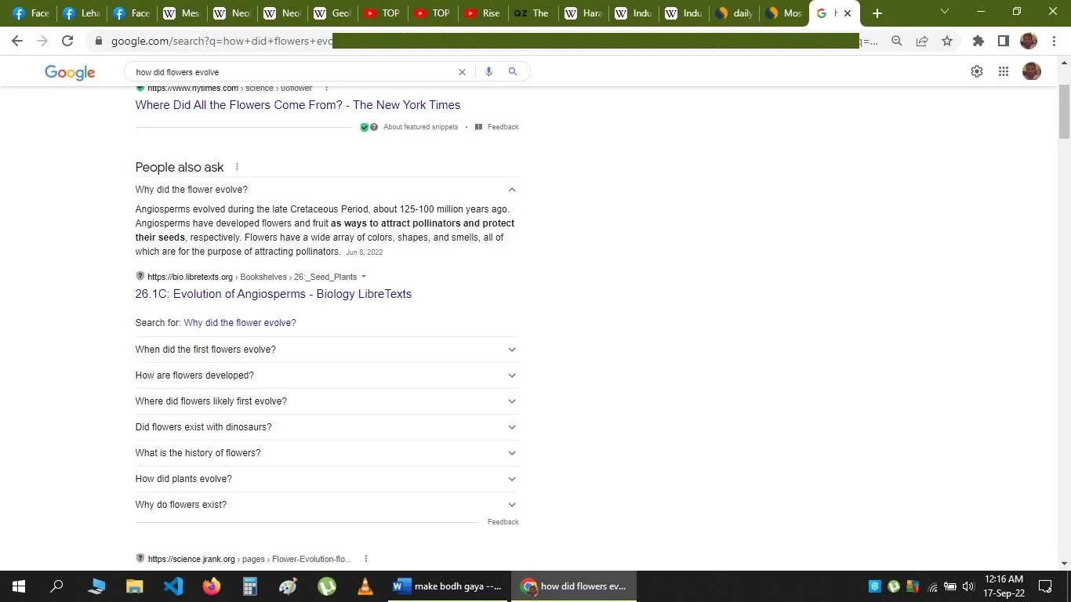Submit search with the blue magnifier icon
Screen dimensions: 1071x602
pyautogui.click(x=513, y=72)
